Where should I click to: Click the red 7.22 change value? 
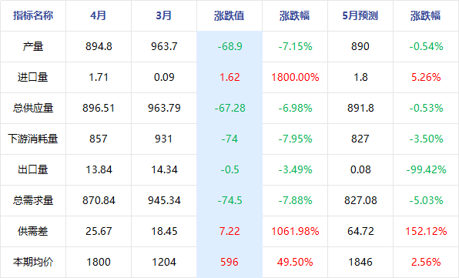[229, 232]
